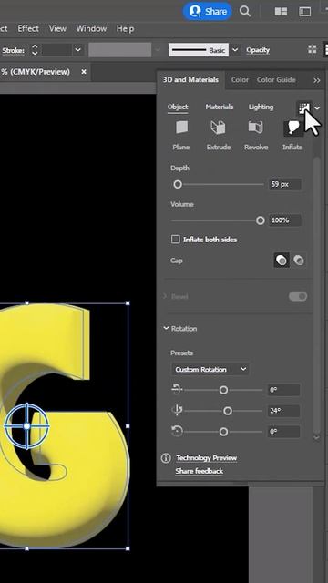Click the Z-axis rotation icon

point(177,431)
